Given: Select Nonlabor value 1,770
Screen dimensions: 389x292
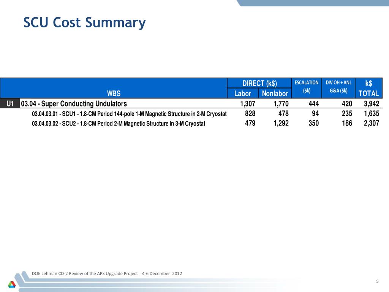Looking at the screenshot, I should pos(281,103).
